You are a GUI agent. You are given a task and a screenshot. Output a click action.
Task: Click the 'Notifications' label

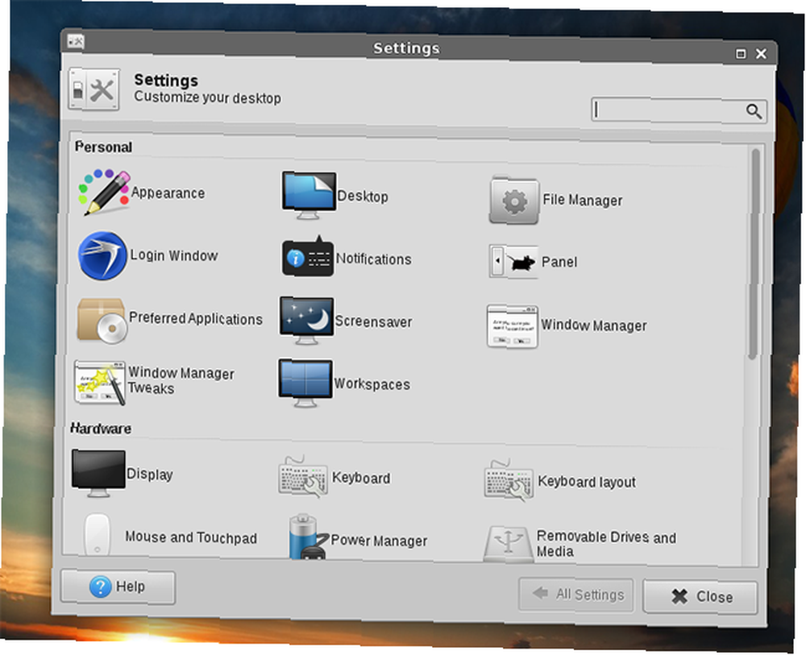(374, 259)
